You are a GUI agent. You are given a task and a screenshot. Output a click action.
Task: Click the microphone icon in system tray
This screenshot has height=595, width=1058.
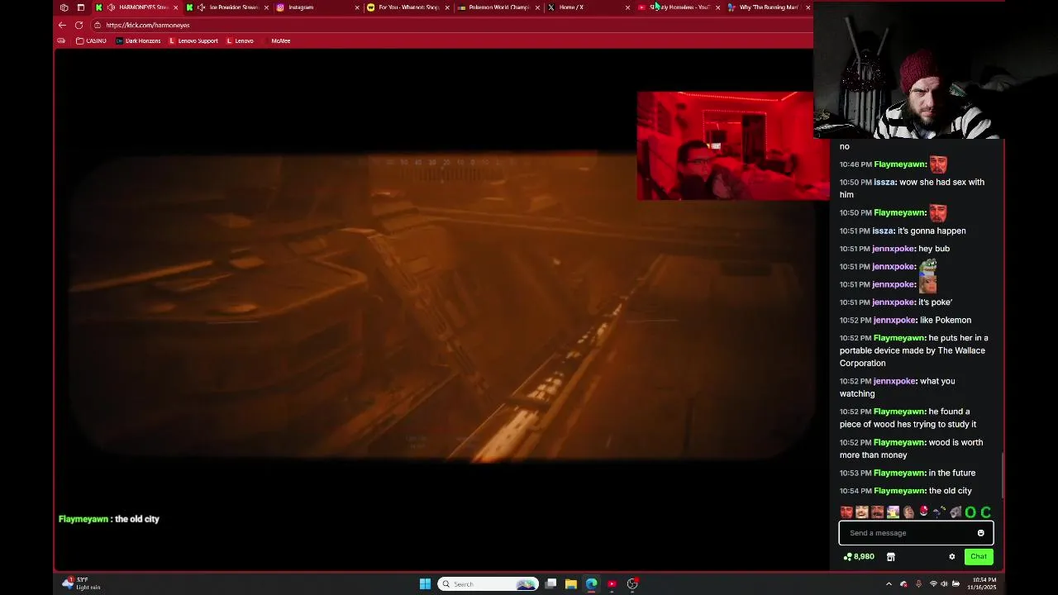917,584
